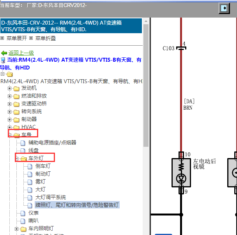Viewport: 237px width, 235px height.
Task: Click the 发动机 folder icon
Action: coord(16,89)
